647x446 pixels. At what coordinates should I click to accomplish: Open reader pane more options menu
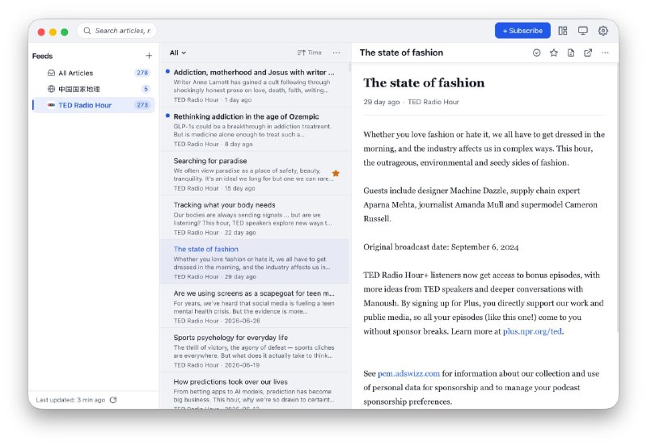(x=605, y=53)
